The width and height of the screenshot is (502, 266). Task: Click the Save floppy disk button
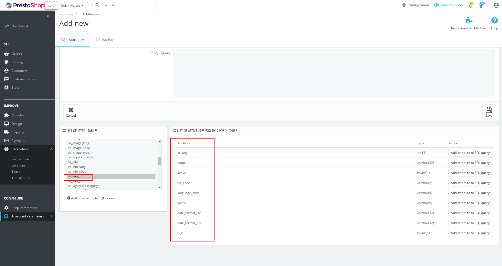489,112
